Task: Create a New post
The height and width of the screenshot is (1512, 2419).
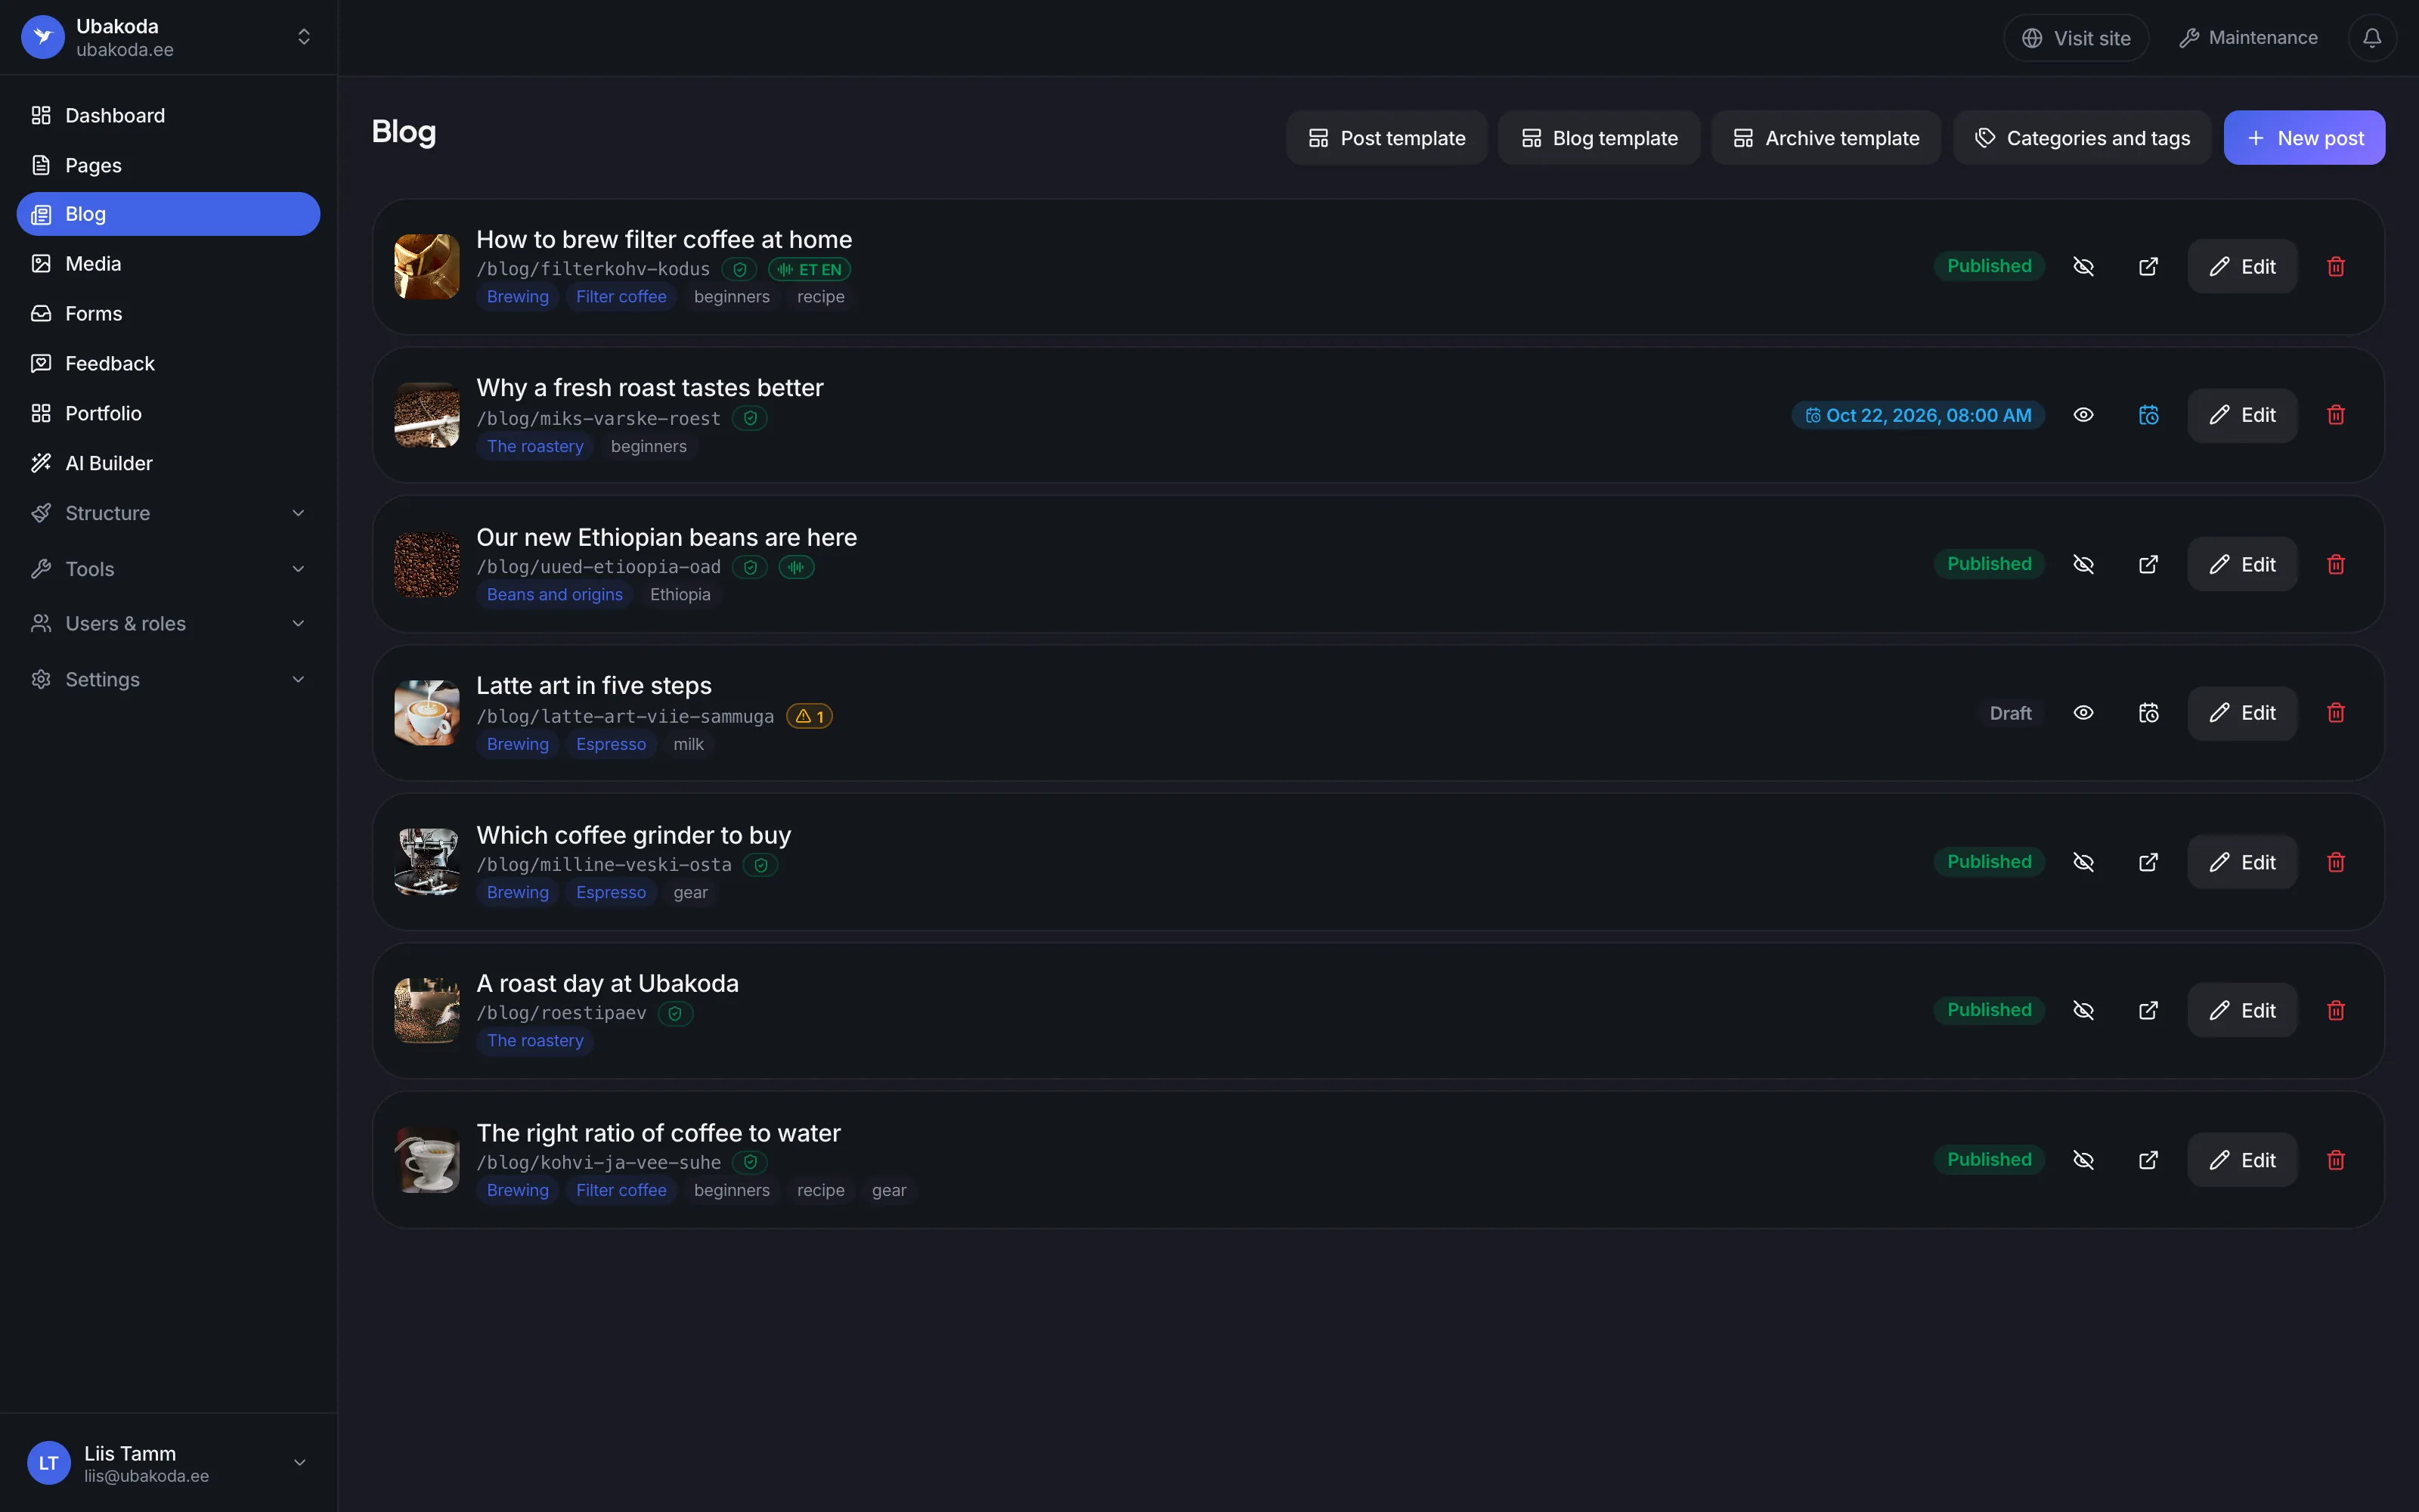Action: (x=2304, y=138)
